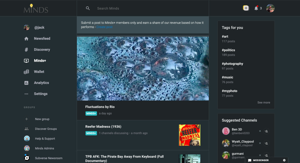Click the search magnifier icon

click(88, 8)
